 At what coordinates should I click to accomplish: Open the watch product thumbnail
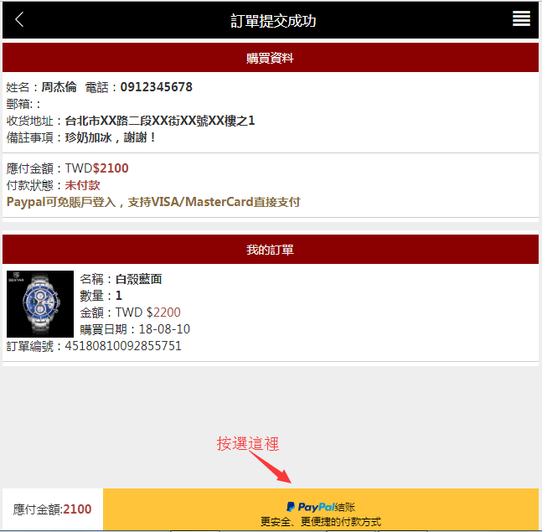click(x=40, y=303)
